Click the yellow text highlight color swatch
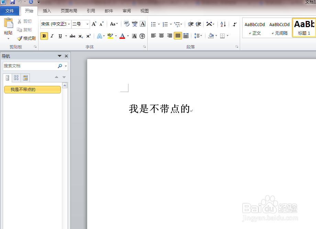This screenshot has width=316, height=229. 110,38
